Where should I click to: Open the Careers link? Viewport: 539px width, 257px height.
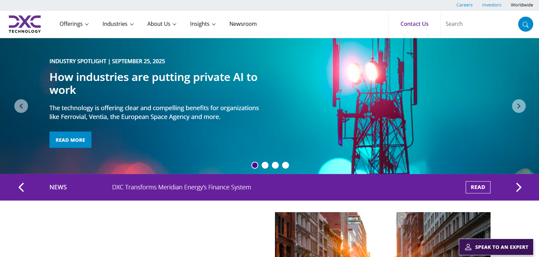coord(464,5)
